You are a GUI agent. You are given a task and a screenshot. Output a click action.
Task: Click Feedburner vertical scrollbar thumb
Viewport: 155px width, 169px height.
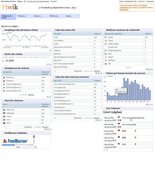pyautogui.click(x=34, y=137)
